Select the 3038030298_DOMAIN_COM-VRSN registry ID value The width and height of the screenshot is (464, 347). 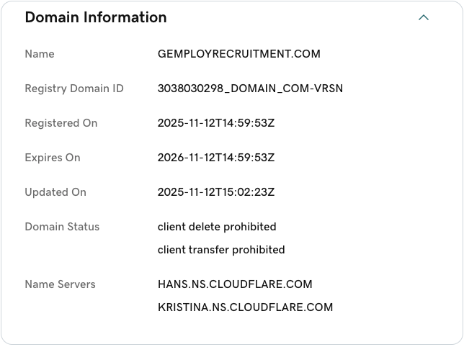pyautogui.click(x=250, y=89)
